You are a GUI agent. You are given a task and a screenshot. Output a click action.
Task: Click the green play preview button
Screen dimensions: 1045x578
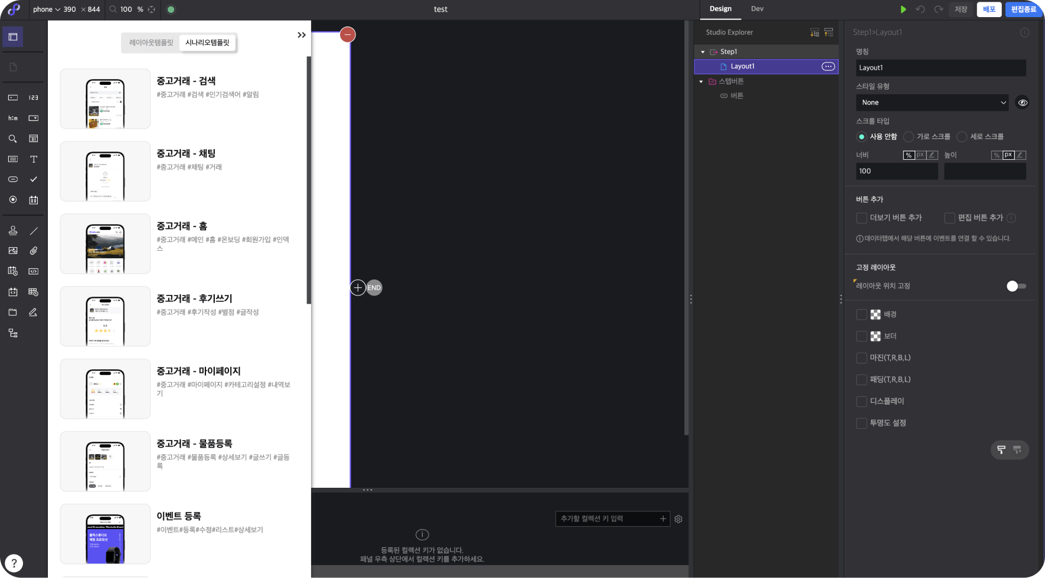tap(903, 9)
